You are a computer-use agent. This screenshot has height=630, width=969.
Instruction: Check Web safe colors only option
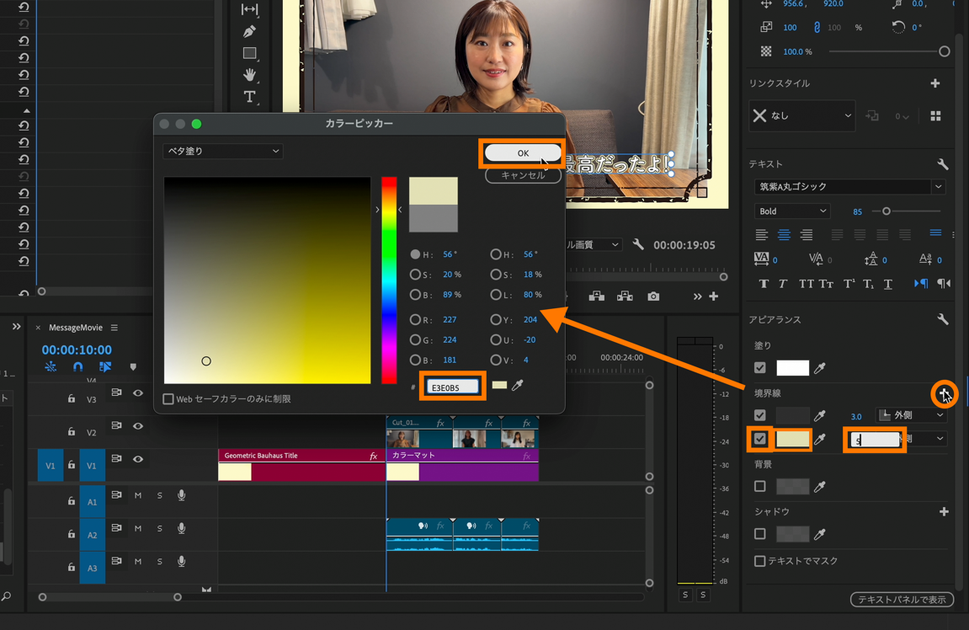168,398
